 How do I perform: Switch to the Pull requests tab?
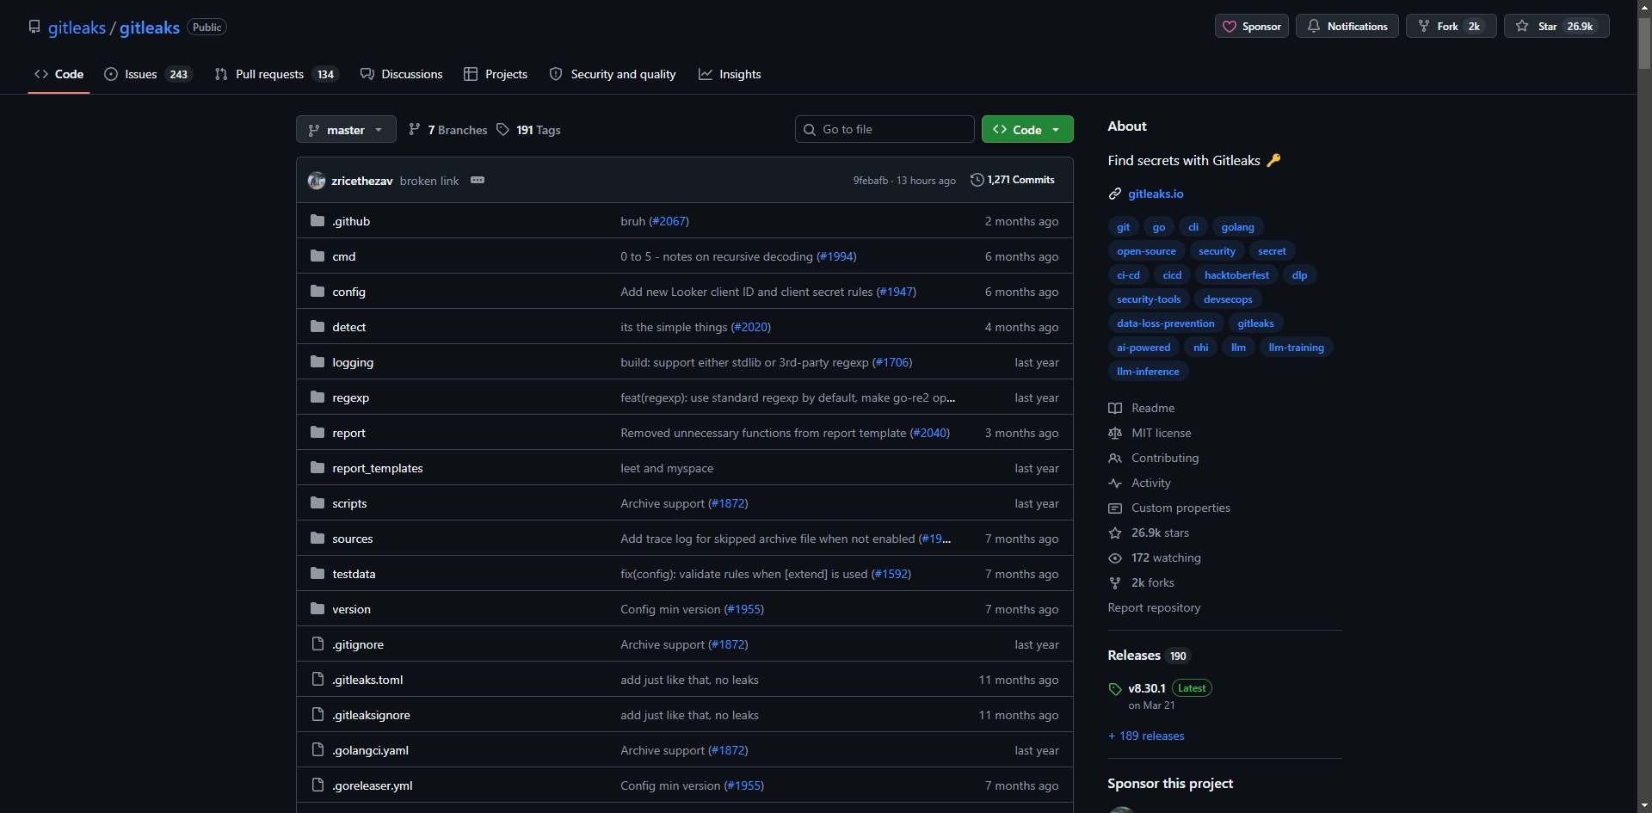(x=276, y=74)
